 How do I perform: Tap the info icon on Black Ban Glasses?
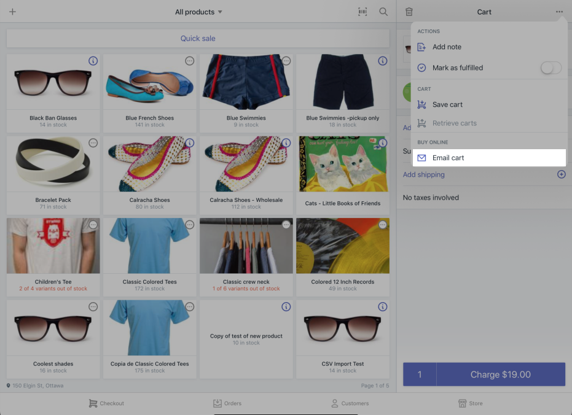(x=93, y=61)
